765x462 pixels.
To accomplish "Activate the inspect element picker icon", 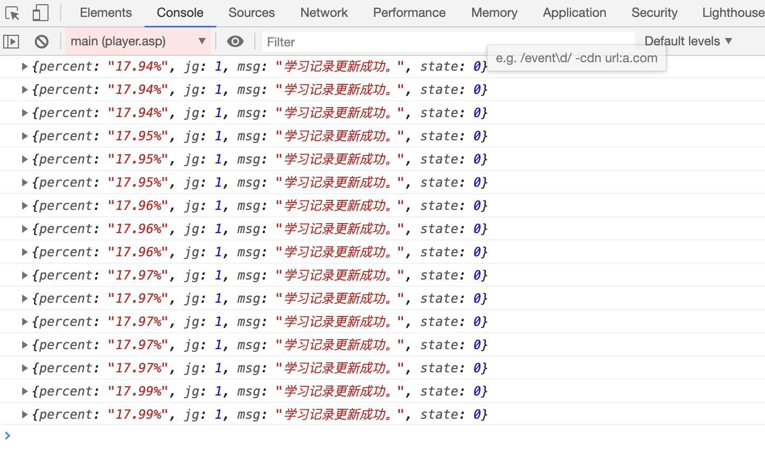I will (x=12, y=13).
